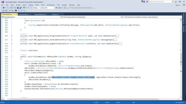Image resolution: width=186 pixels, height=104 pixels.
Task: Open the notifications flag icon
Action: click(143, 2)
